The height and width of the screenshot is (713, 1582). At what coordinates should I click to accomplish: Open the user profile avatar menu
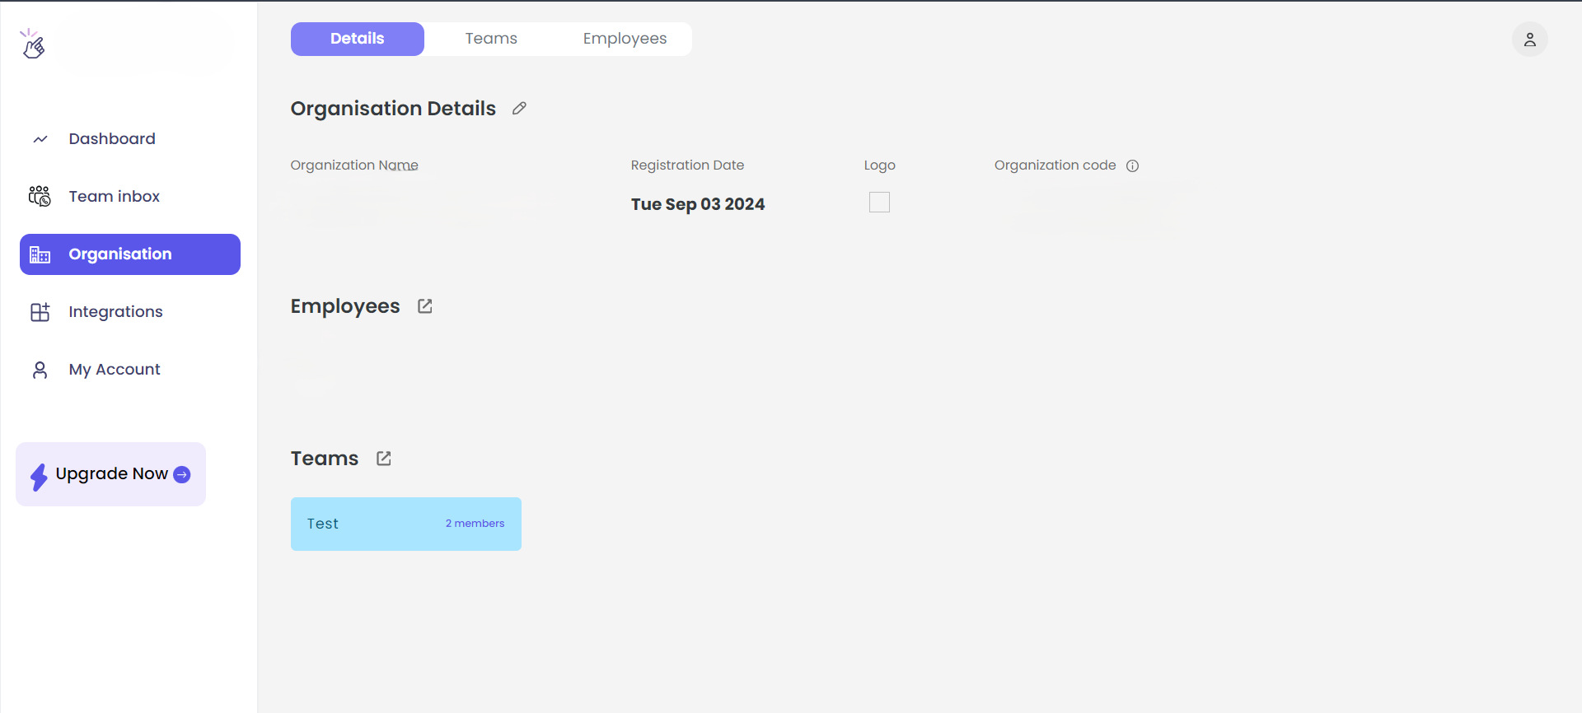(1530, 40)
